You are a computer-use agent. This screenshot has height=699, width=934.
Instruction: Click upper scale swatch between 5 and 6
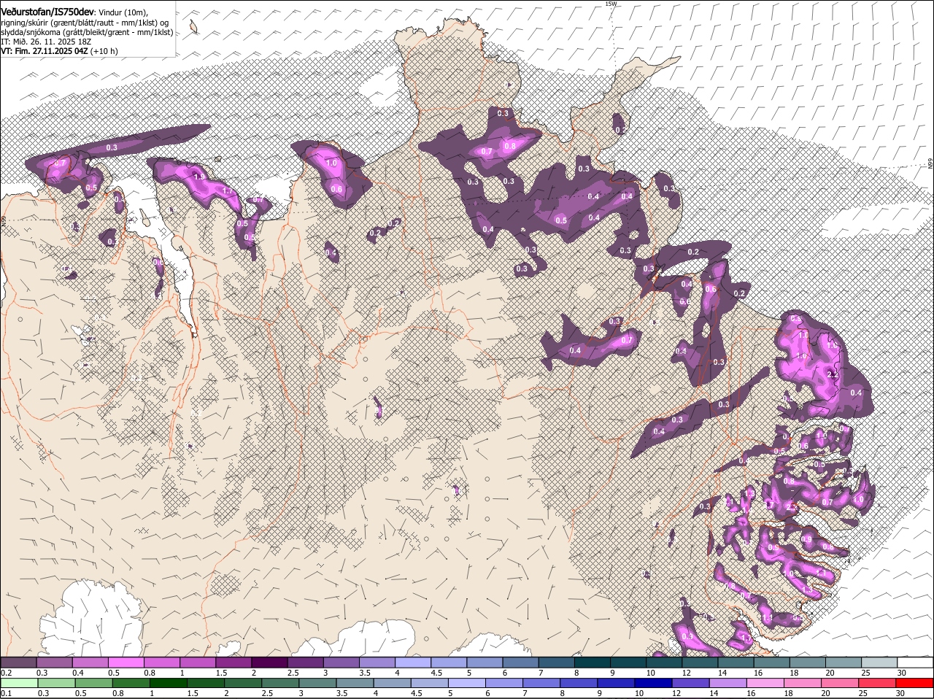pos(484,662)
